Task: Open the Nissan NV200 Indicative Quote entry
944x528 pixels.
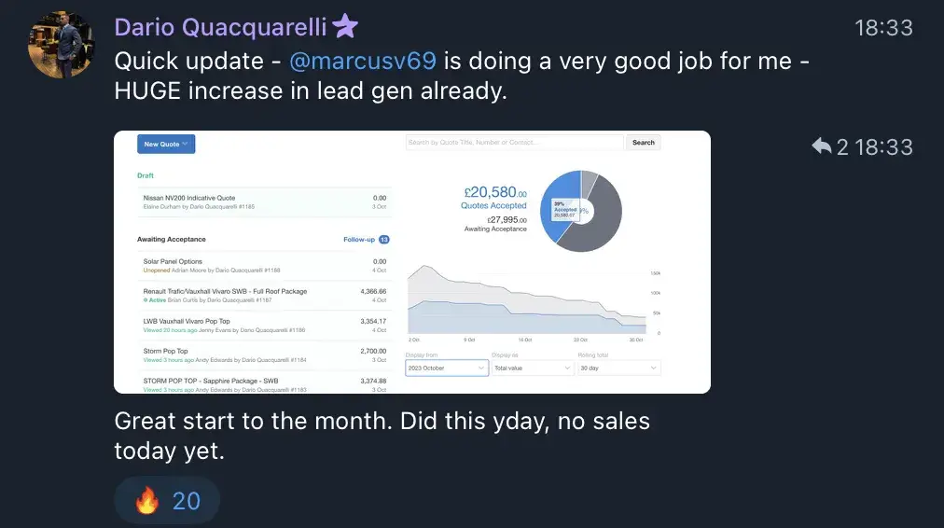Action: (x=189, y=198)
